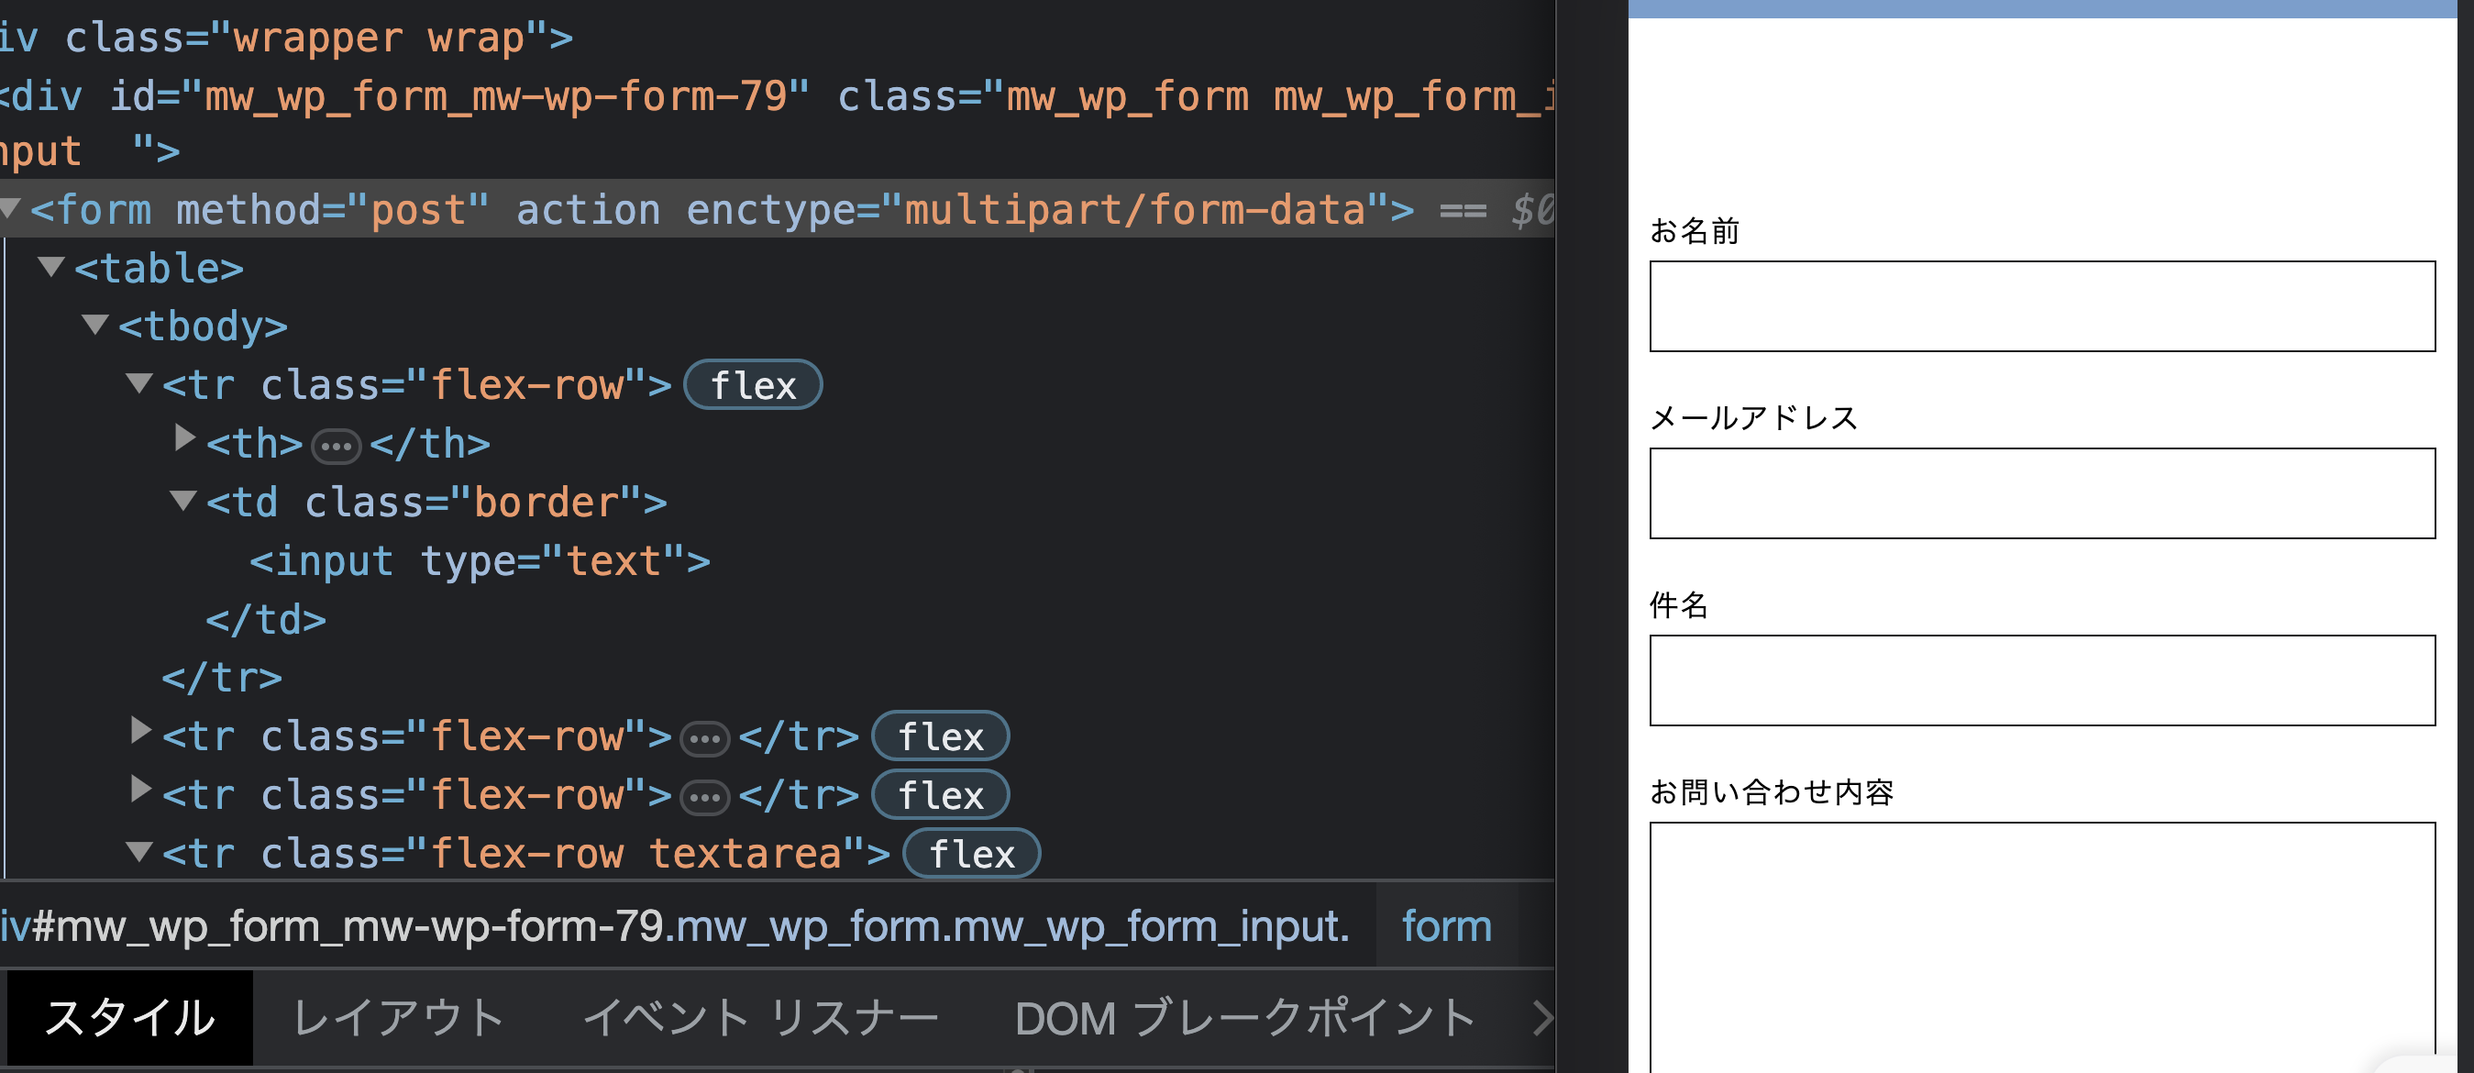Click the "border" class value on td

point(546,503)
